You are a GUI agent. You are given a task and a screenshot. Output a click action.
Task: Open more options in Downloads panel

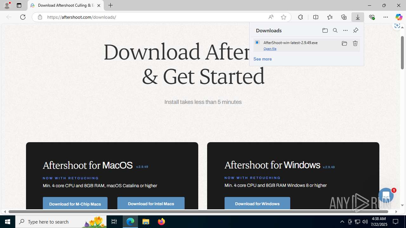coord(345,30)
